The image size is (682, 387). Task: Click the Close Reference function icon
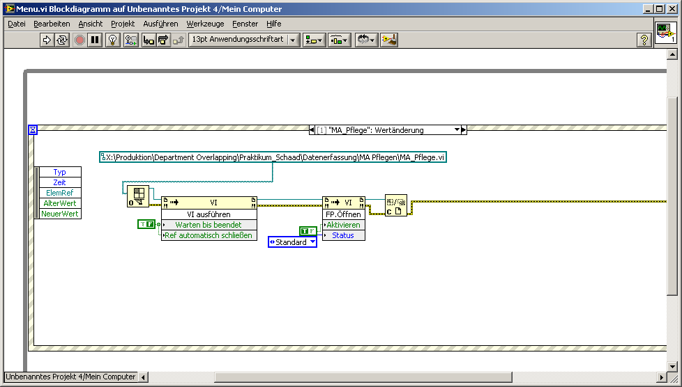(396, 205)
